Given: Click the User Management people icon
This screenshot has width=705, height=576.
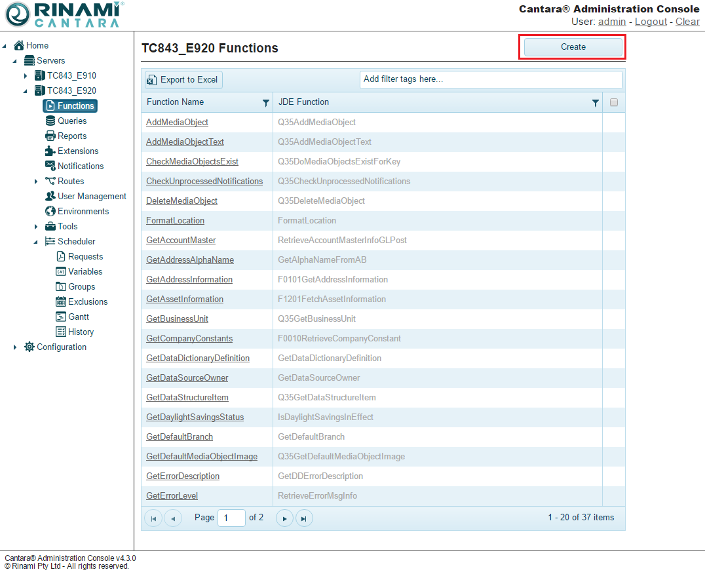Looking at the screenshot, I should (x=50, y=197).
